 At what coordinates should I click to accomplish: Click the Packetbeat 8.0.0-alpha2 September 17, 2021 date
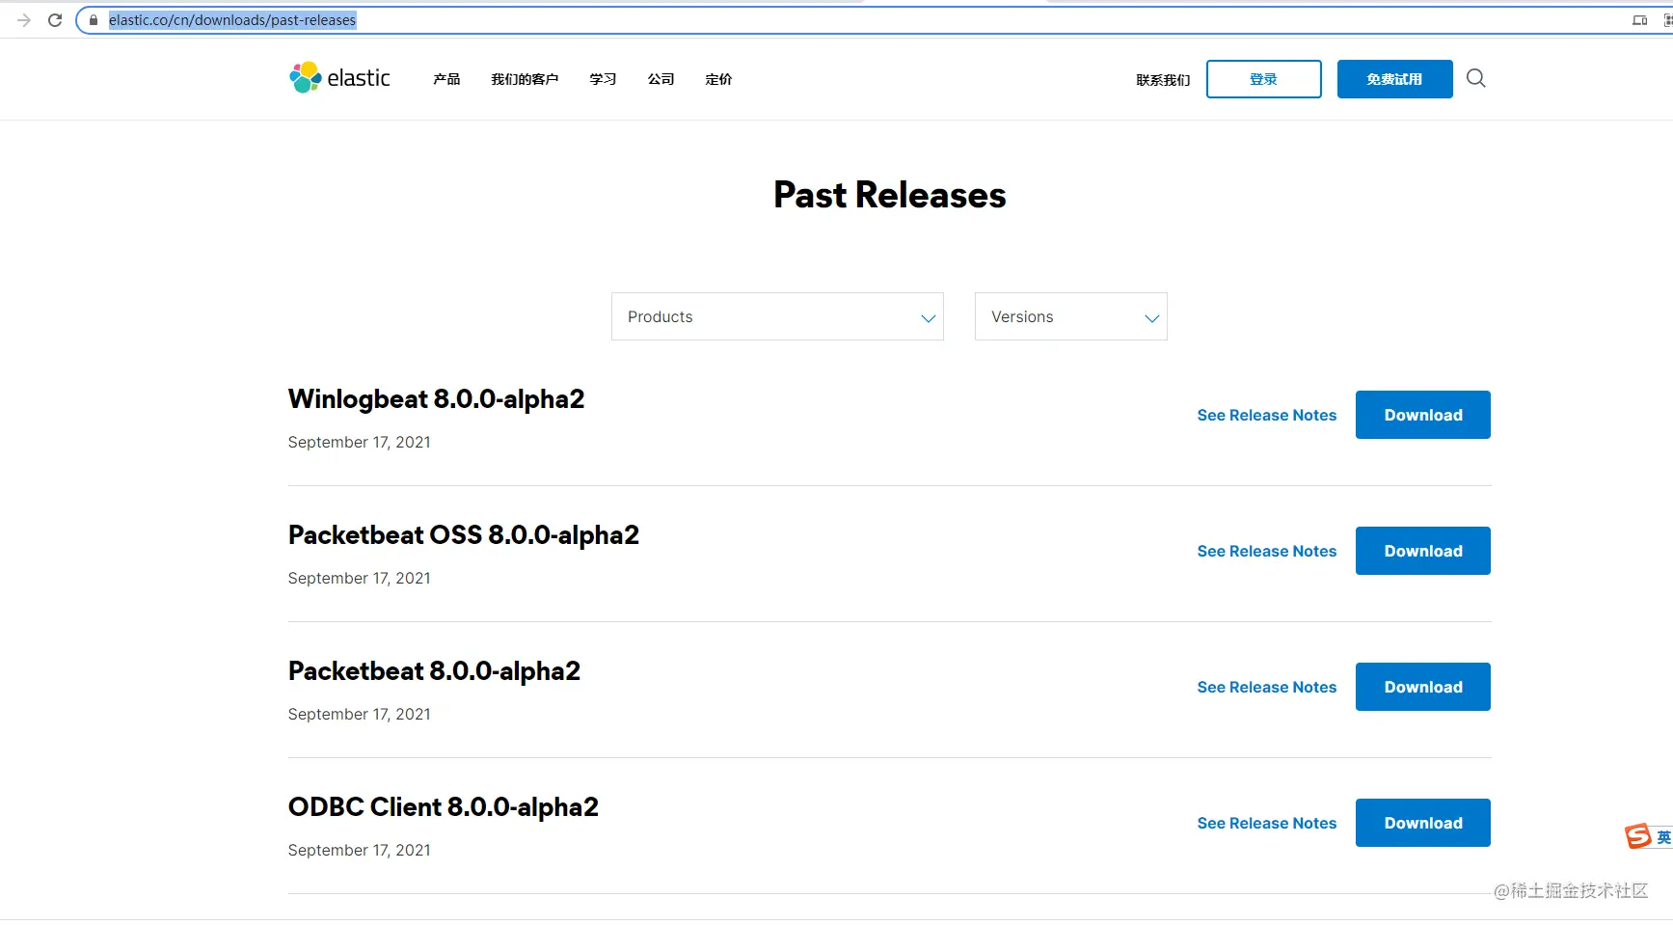click(x=360, y=714)
